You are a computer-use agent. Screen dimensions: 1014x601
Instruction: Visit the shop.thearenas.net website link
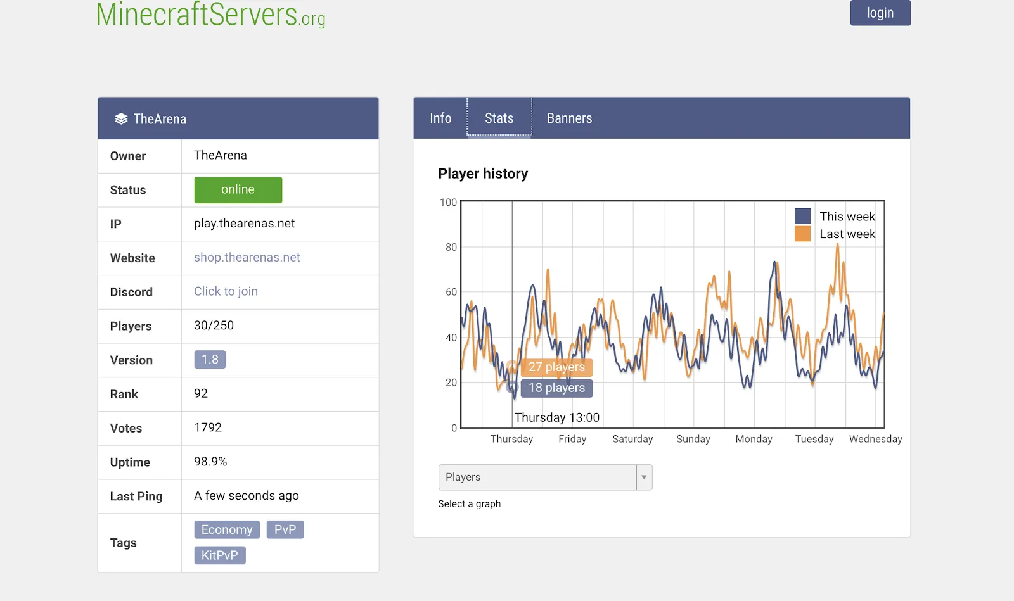247,258
